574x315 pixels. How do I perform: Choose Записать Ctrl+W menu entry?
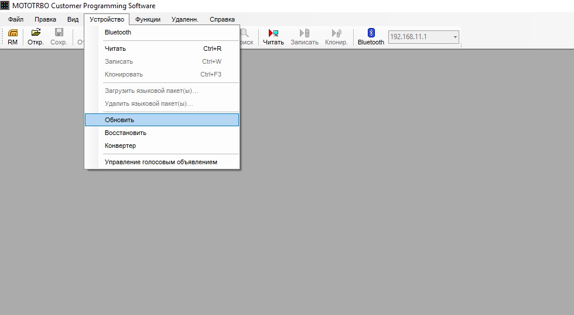(x=162, y=61)
